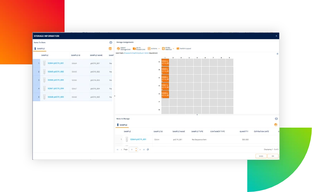
Task: Click the page number input field
Action: 132,149
